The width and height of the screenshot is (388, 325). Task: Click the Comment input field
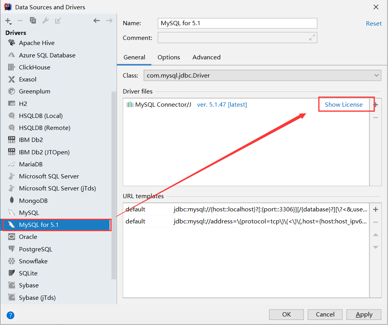tap(237, 38)
